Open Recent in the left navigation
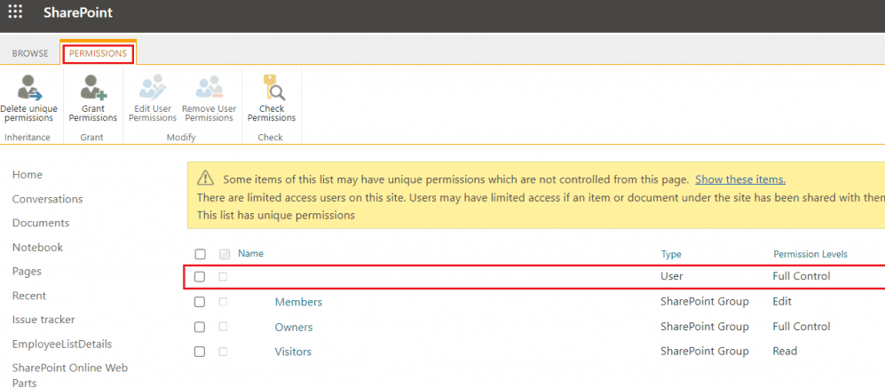Image resolution: width=885 pixels, height=388 pixels. tap(29, 296)
